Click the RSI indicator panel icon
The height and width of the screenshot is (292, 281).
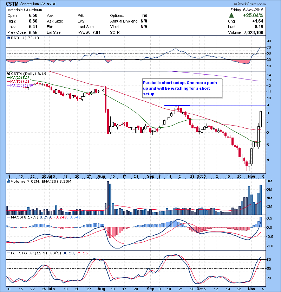coord(8,38)
